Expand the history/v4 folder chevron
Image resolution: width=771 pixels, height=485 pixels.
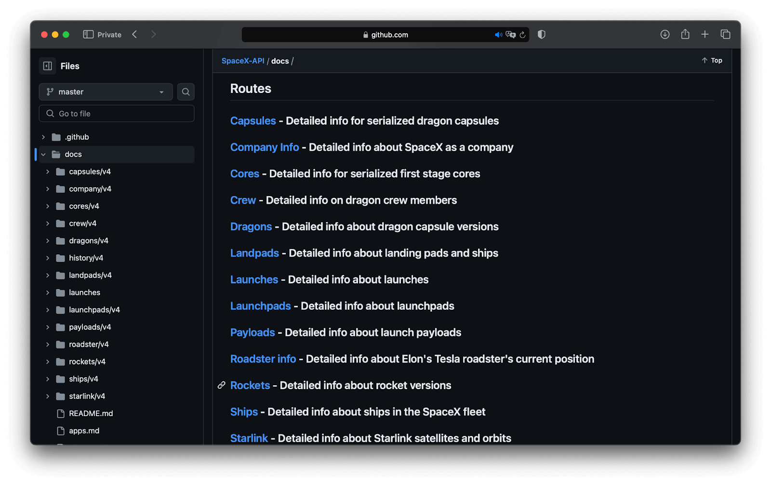tap(47, 258)
